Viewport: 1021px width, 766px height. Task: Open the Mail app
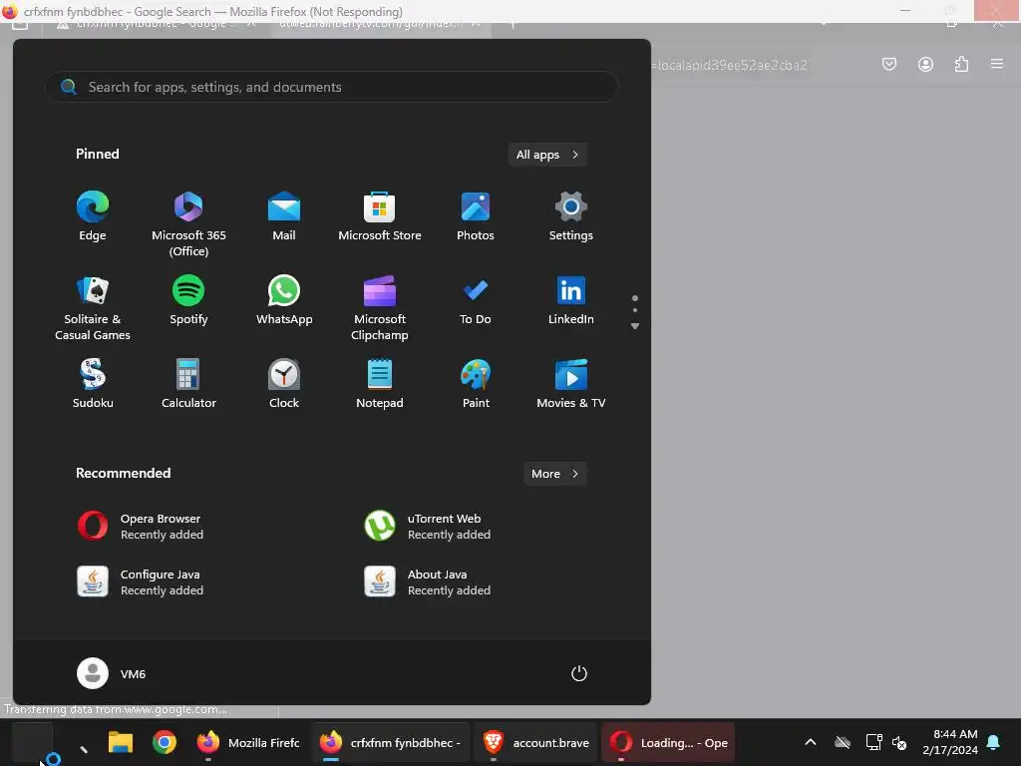coord(284,216)
